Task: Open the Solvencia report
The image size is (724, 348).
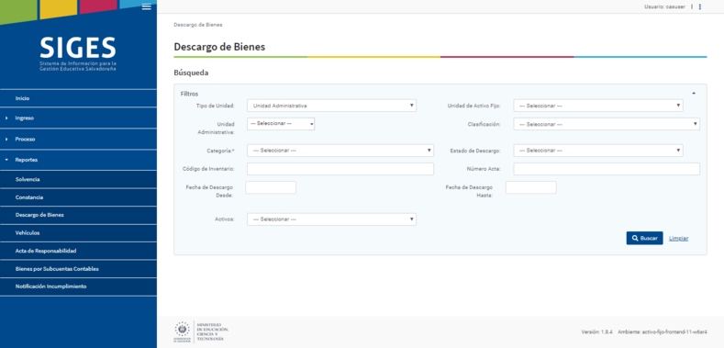Action: coord(78,179)
